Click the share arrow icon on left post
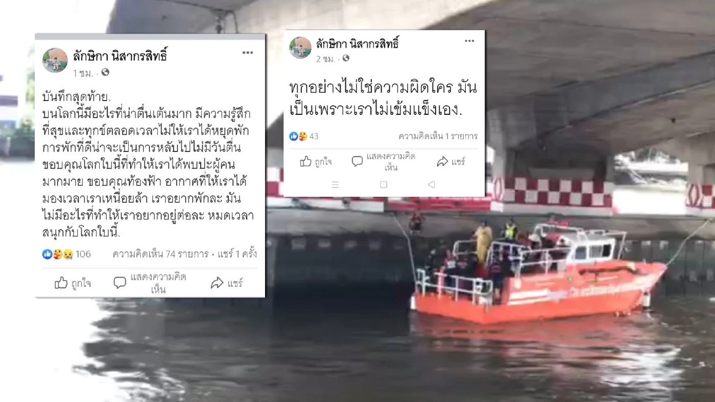The image size is (715, 402). 217,283
